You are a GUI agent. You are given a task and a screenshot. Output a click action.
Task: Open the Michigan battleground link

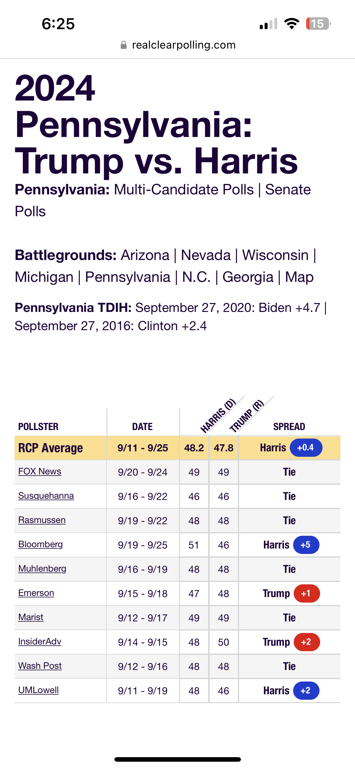tap(44, 277)
